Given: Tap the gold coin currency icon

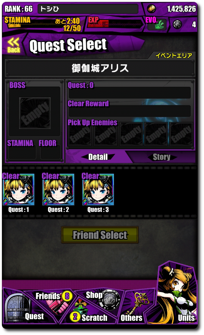Looking at the screenshot, I should (x=152, y=9).
